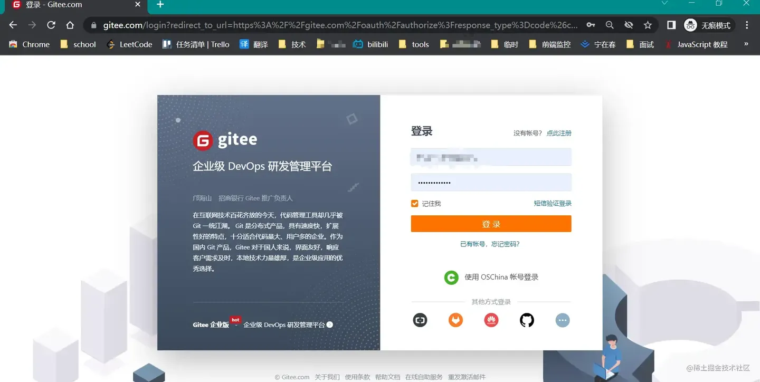Toggle the 记住我 remember-me checkbox

(x=415, y=203)
